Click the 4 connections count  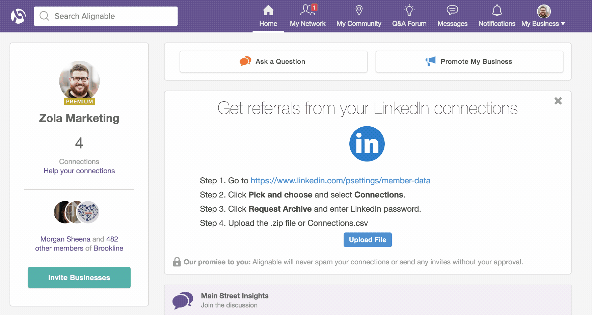pyautogui.click(x=79, y=143)
